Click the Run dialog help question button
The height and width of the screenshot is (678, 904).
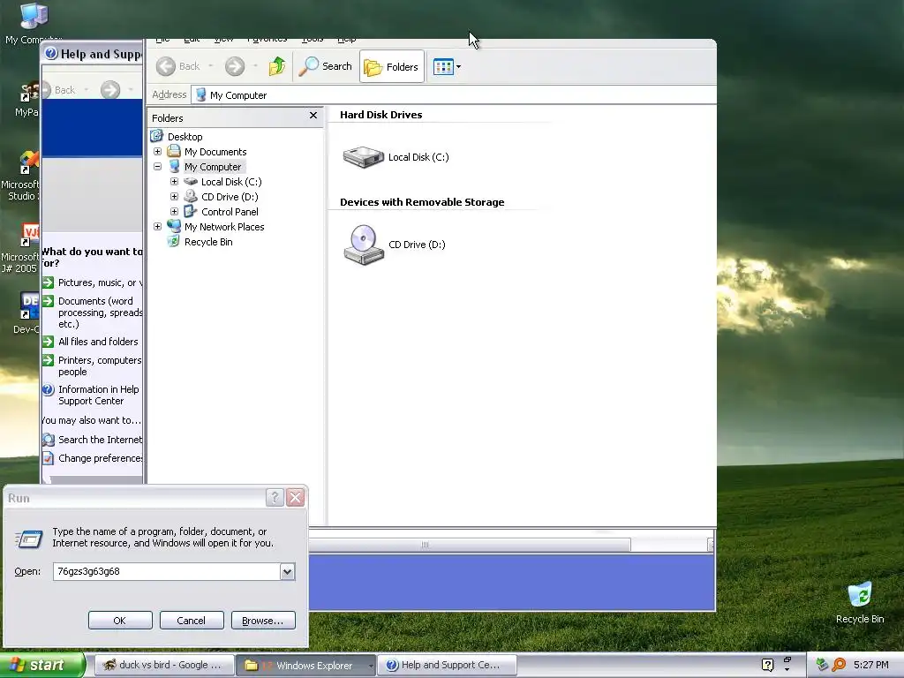(275, 498)
